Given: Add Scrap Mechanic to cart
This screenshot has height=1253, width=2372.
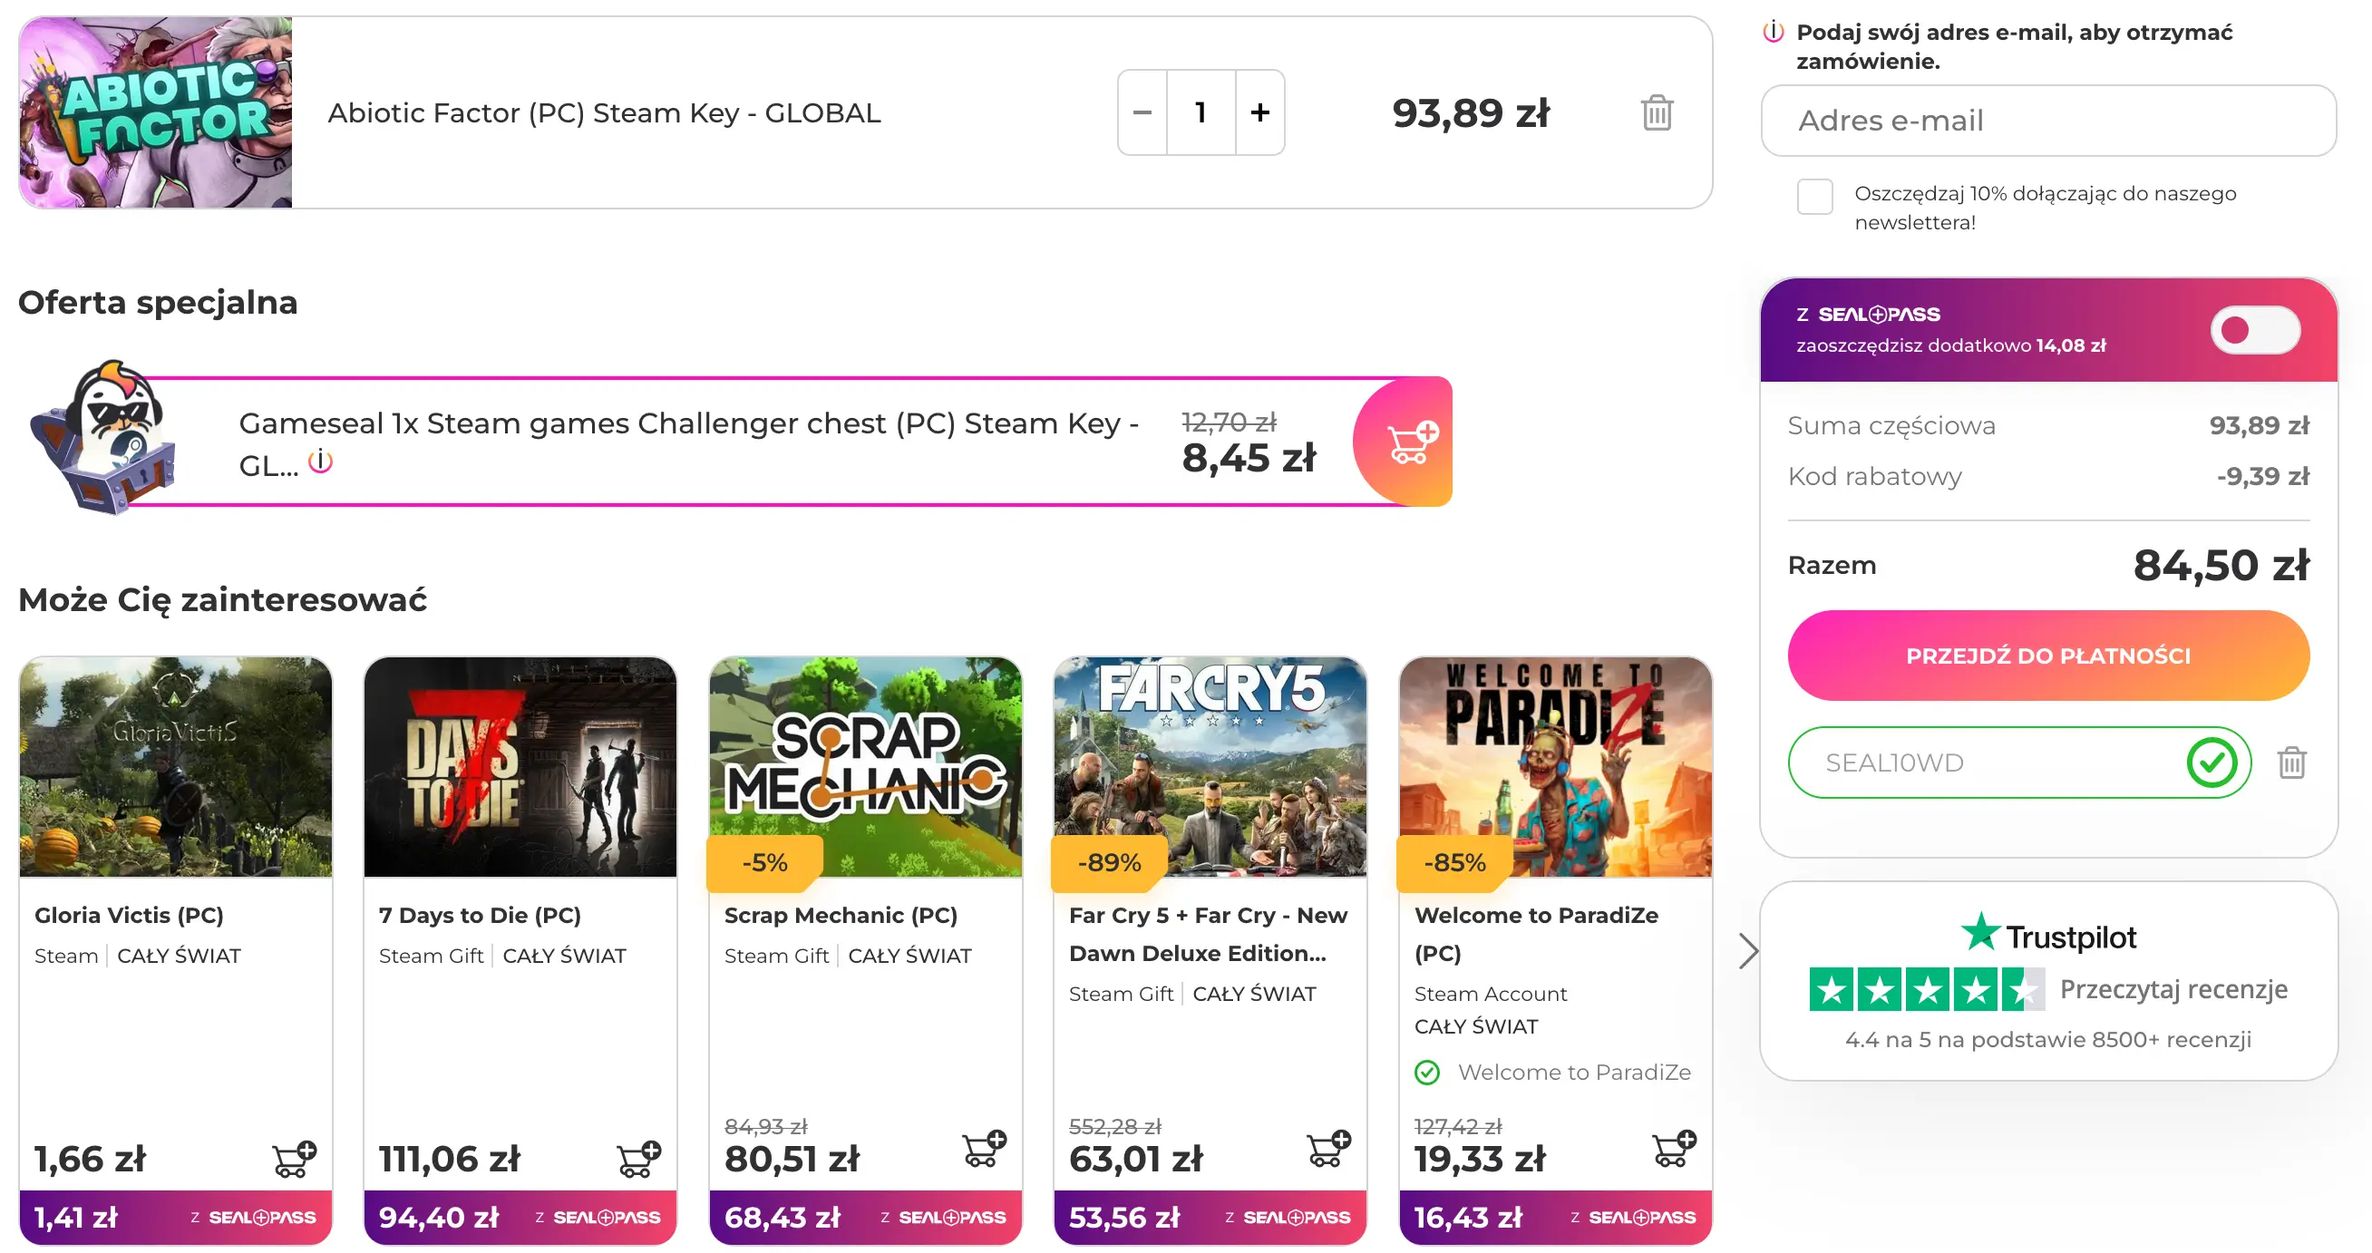Looking at the screenshot, I should pyautogui.click(x=984, y=1148).
